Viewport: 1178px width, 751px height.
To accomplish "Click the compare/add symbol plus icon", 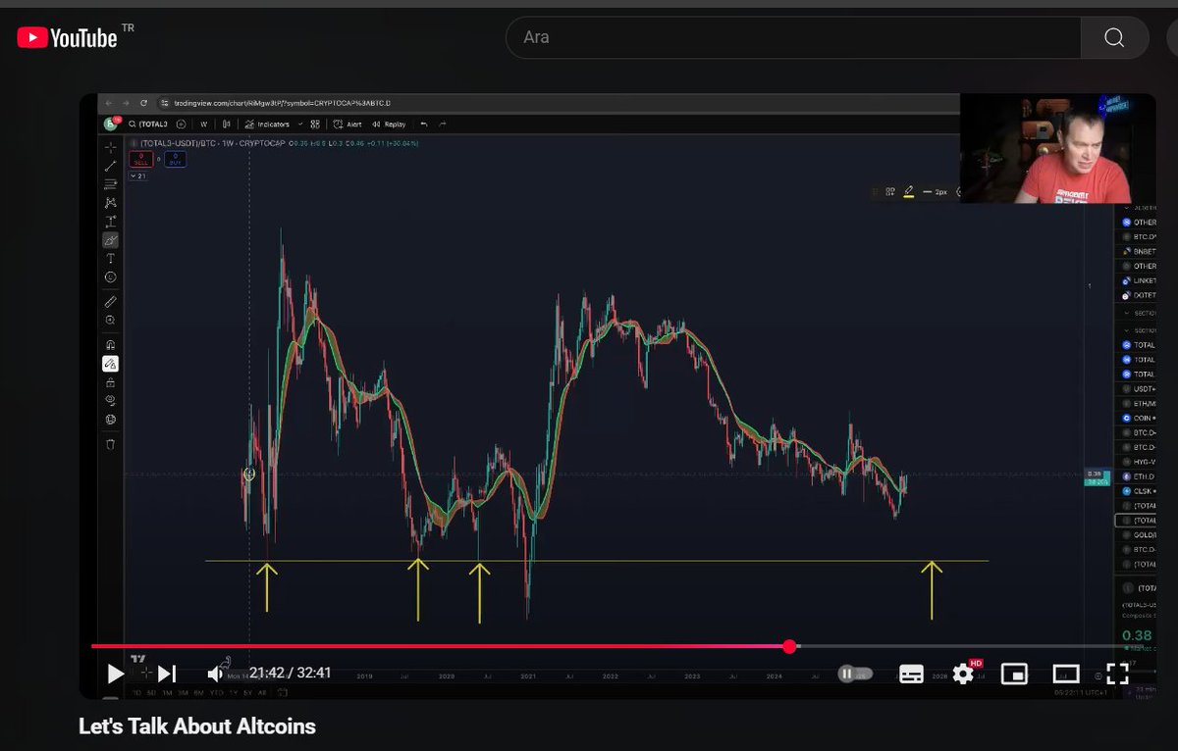I will tap(183, 125).
